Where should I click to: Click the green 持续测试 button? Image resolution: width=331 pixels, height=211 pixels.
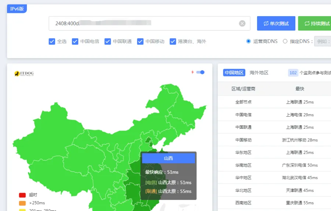tap(314, 24)
